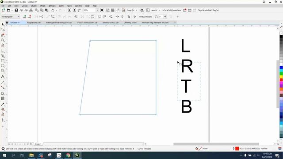The width and height of the screenshot is (283, 159).
Task: Select the Pick tool in toolbox
Action: [x=3, y=24]
